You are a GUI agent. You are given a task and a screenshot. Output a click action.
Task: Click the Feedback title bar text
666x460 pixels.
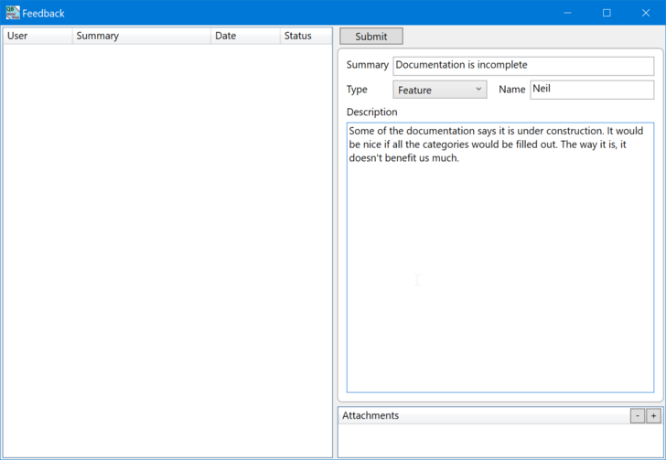(x=44, y=14)
